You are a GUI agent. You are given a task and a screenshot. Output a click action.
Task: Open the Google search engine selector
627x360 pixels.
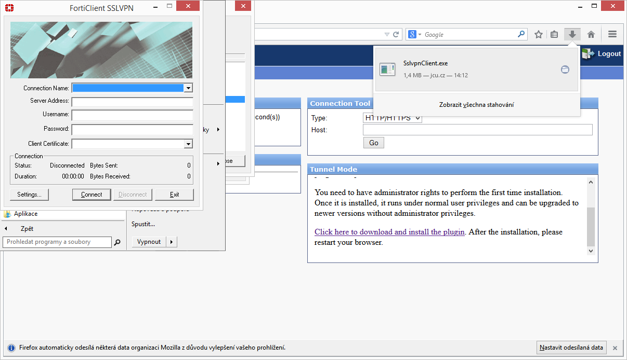pos(415,34)
